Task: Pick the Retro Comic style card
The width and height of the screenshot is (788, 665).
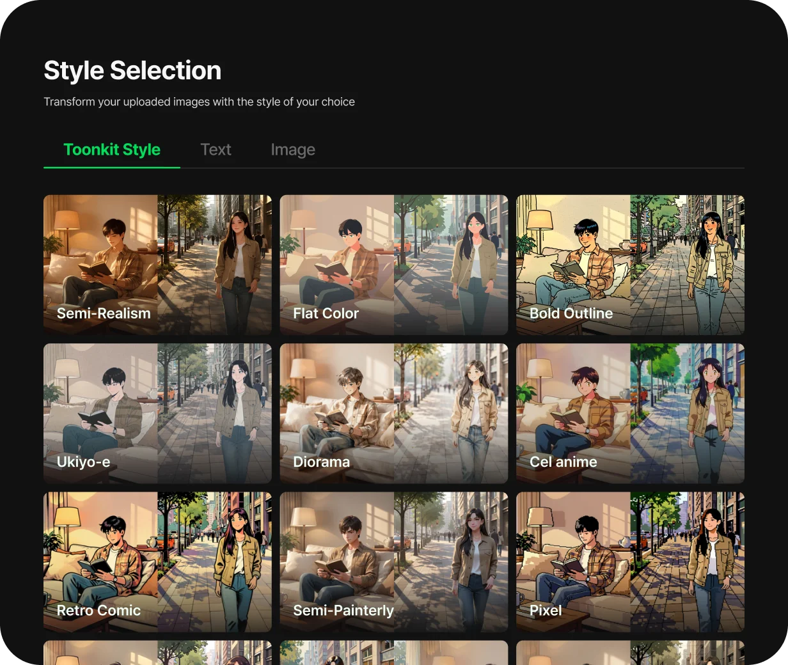Action: tap(157, 562)
